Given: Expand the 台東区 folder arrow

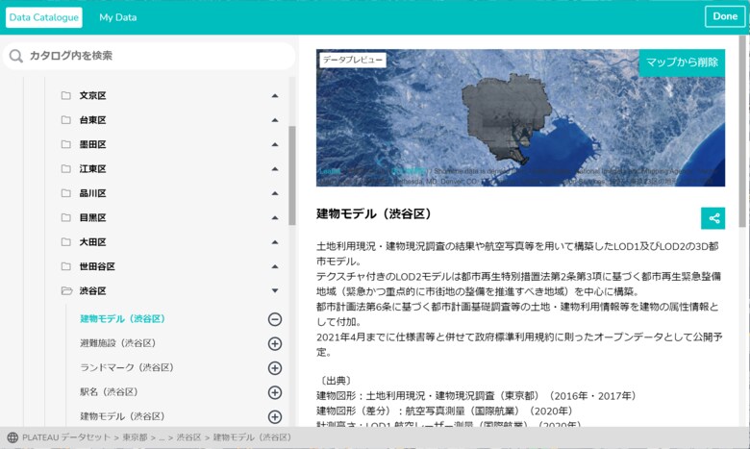Looking at the screenshot, I should click(x=275, y=120).
